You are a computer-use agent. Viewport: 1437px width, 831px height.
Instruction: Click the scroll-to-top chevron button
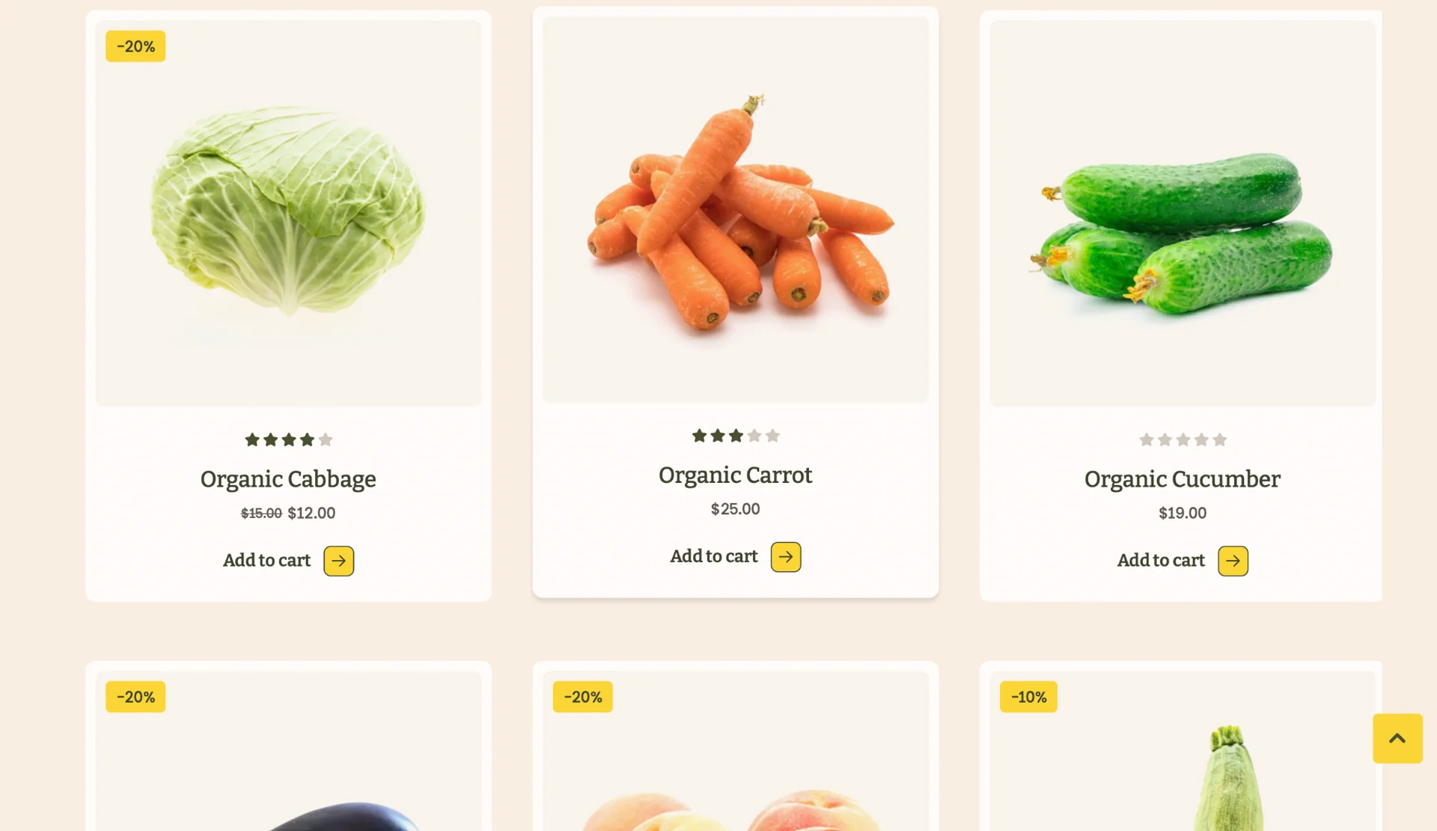(1397, 738)
